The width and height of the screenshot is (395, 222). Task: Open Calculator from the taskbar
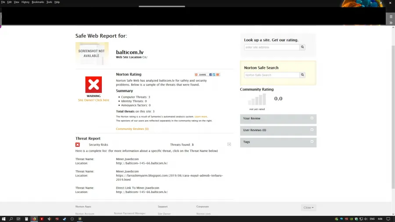[26, 219]
